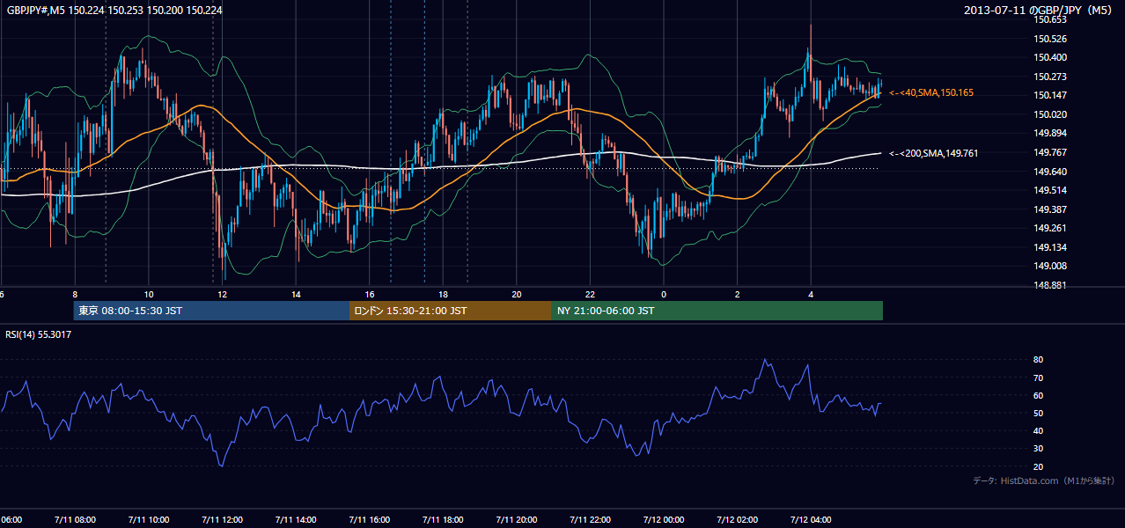
Task: Click price axis value 150.526
Action: click(1050, 39)
